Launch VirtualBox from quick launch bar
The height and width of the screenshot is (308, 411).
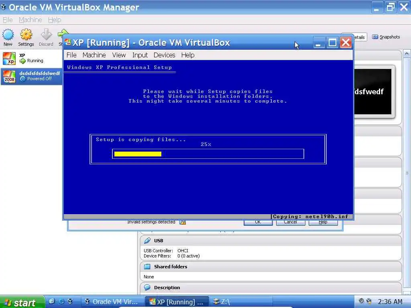[70, 301]
